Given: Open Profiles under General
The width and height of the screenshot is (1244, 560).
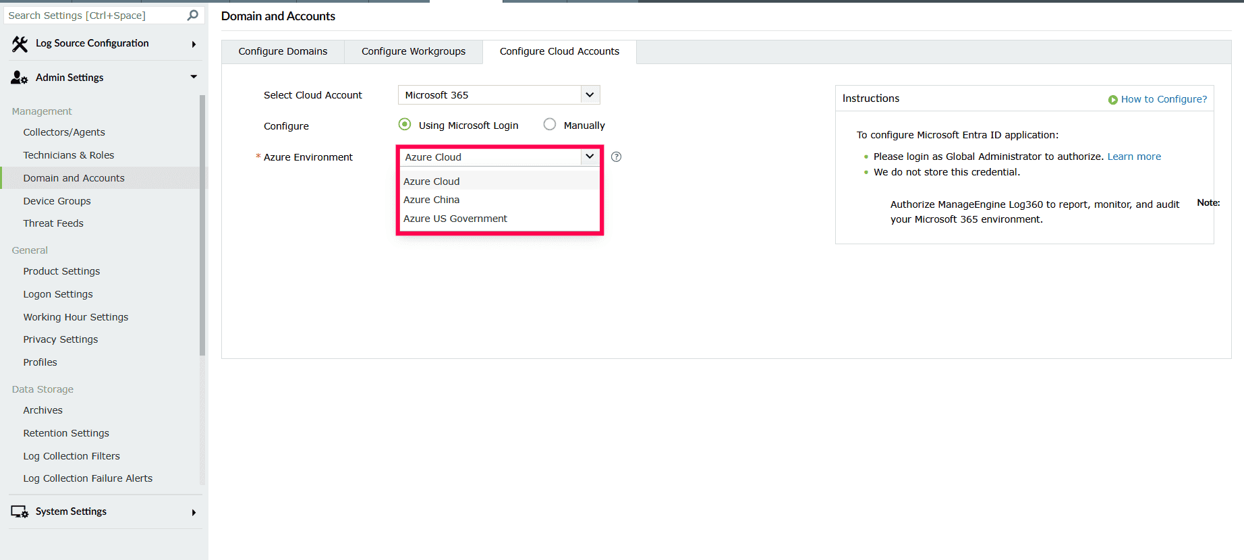Looking at the screenshot, I should pyautogui.click(x=40, y=362).
